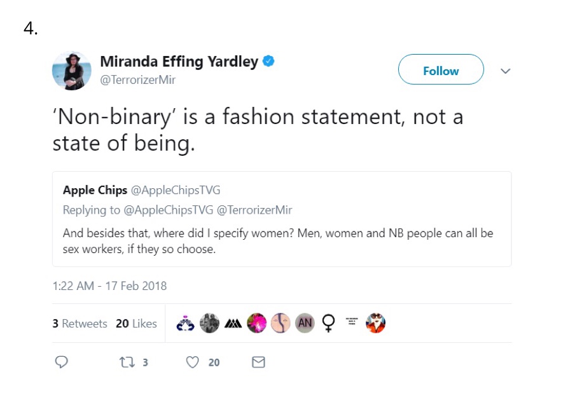Click the tweet timestamp 17 Feb 2018

pyautogui.click(x=109, y=286)
